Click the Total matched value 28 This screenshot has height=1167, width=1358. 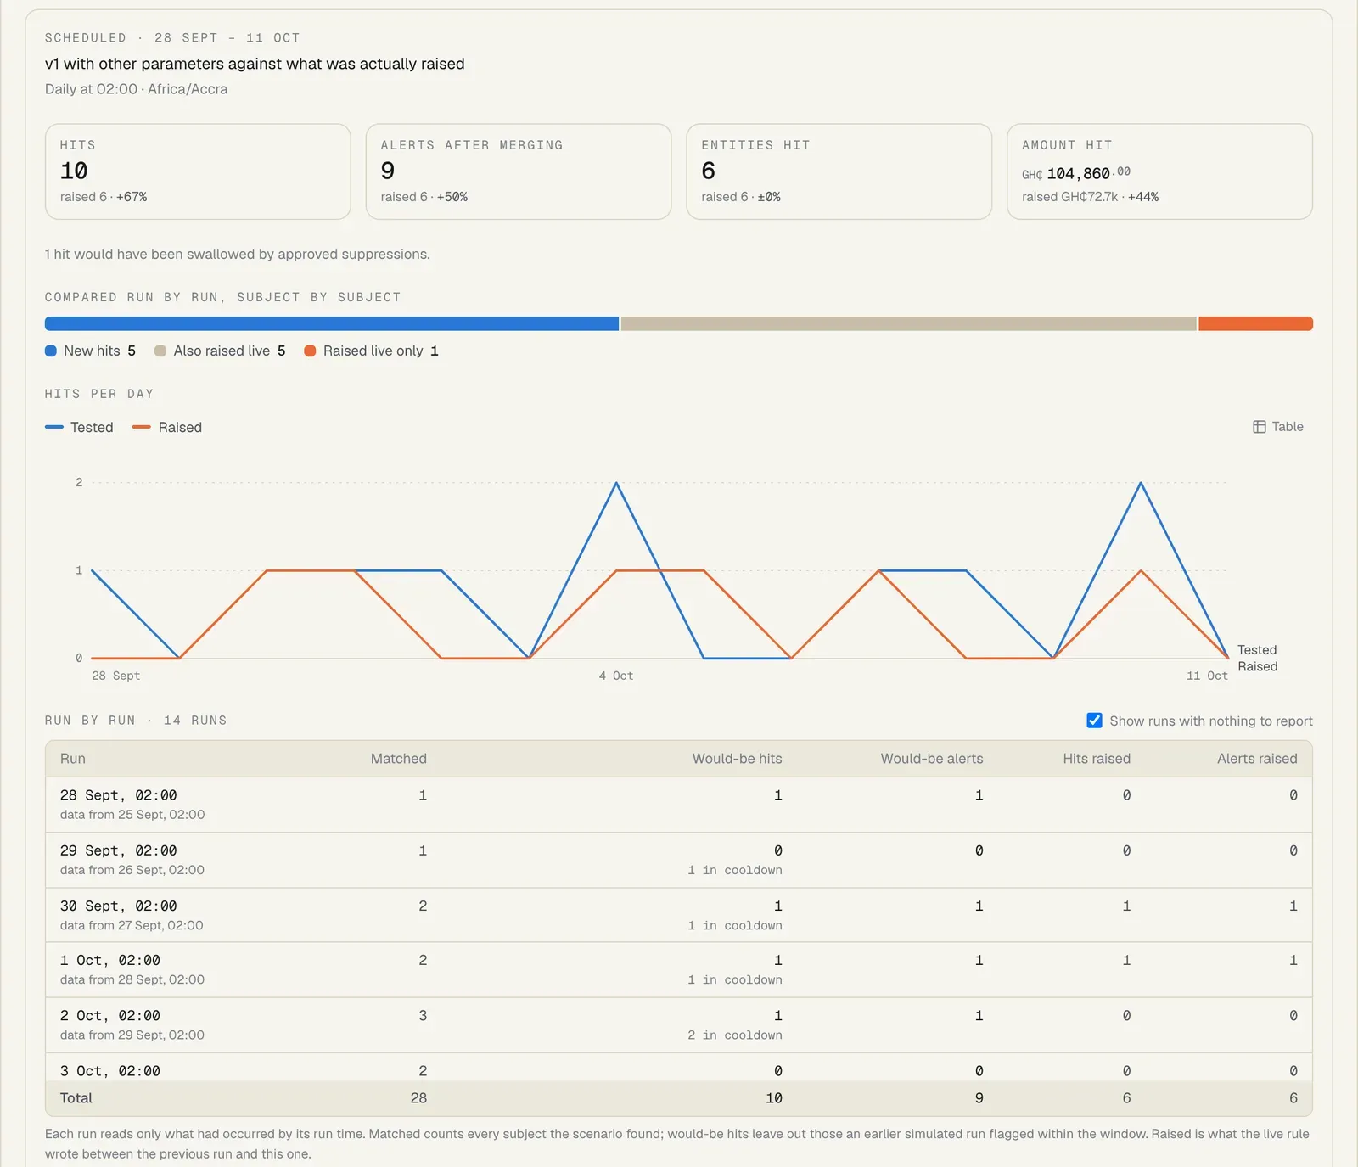click(x=418, y=1098)
